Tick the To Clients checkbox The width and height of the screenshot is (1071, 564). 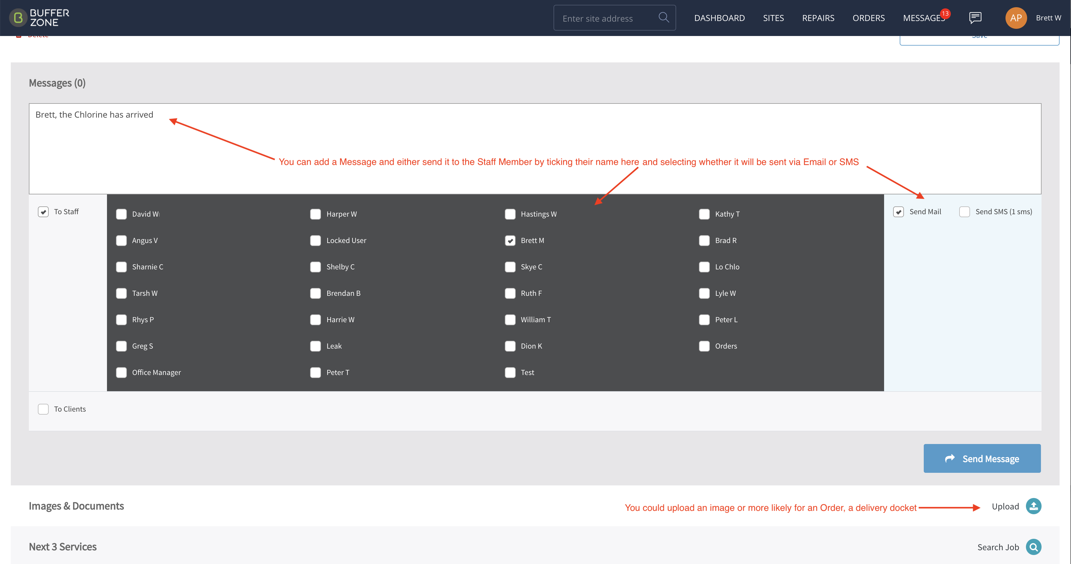(x=43, y=409)
